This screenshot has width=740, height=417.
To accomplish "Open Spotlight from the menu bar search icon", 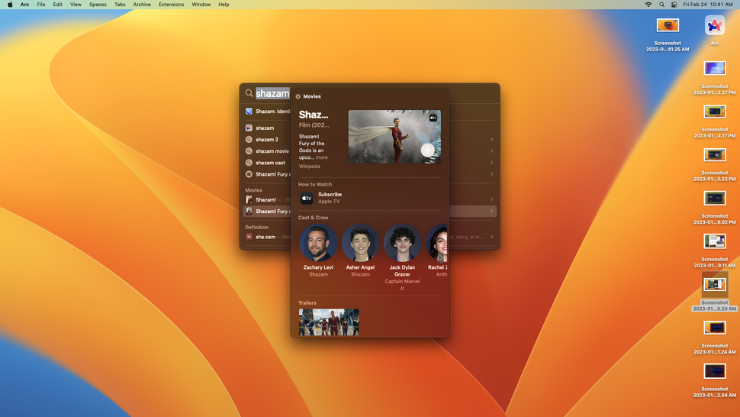I will 661,5.
